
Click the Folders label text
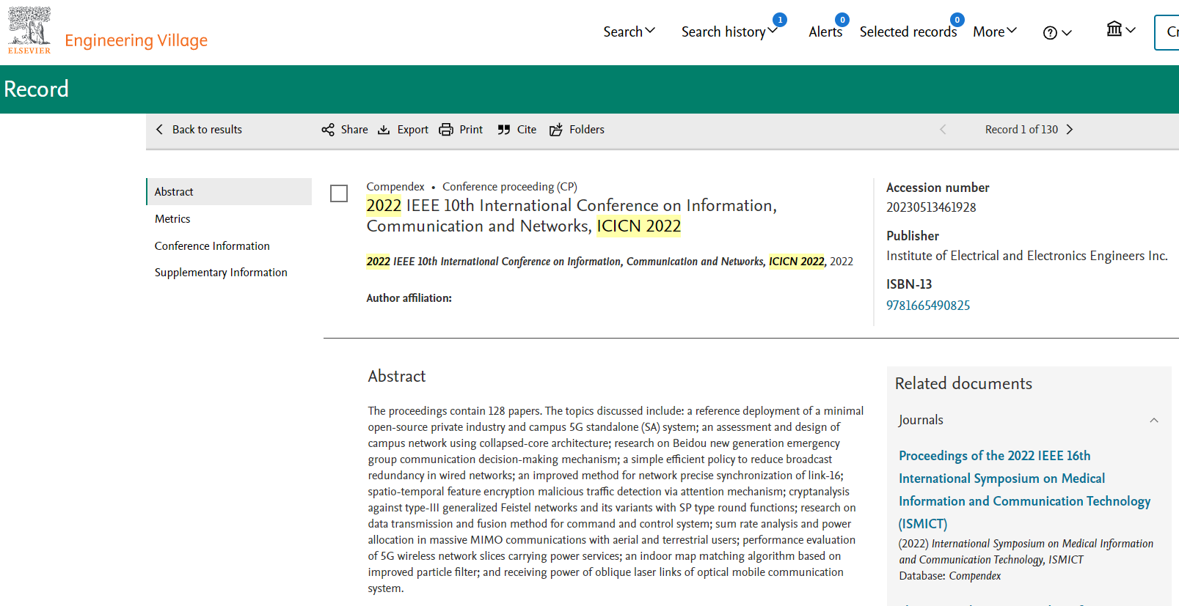[x=587, y=130]
